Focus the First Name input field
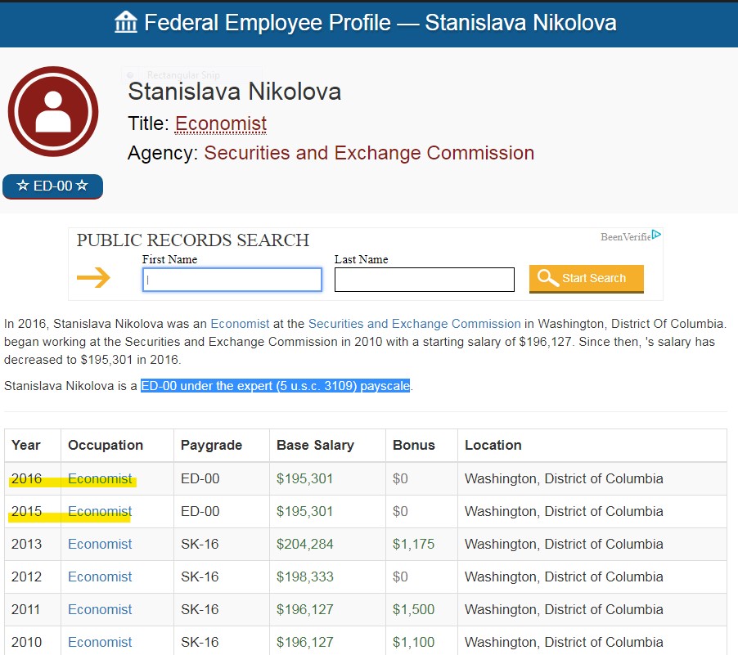 click(232, 280)
